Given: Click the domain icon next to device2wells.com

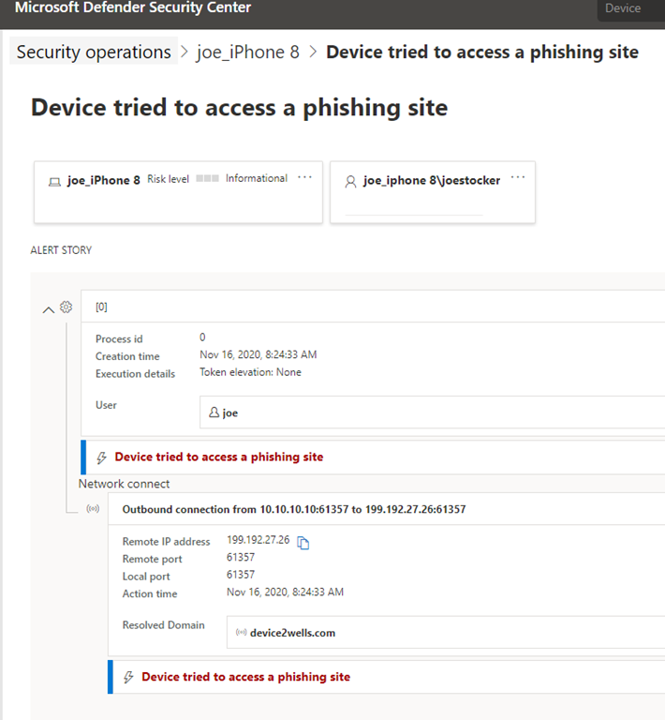Looking at the screenshot, I should click(241, 633).
